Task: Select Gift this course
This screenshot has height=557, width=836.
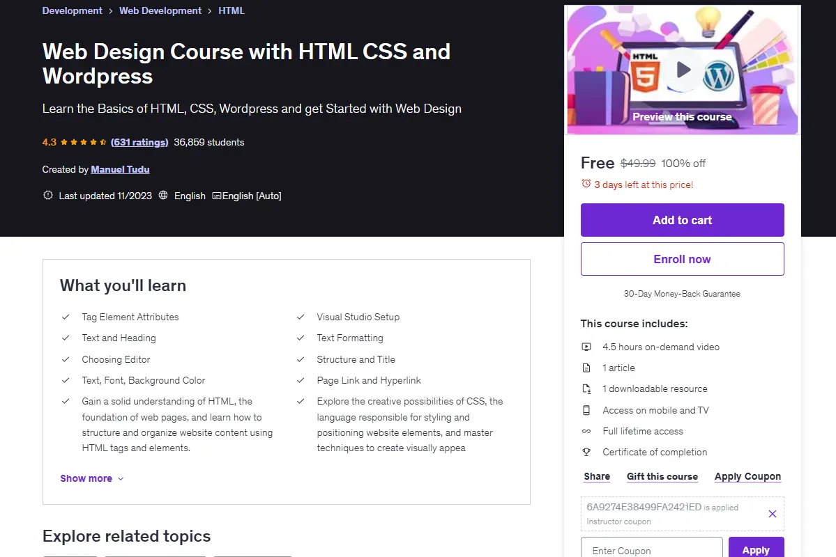Action: (x=662, y=477)
